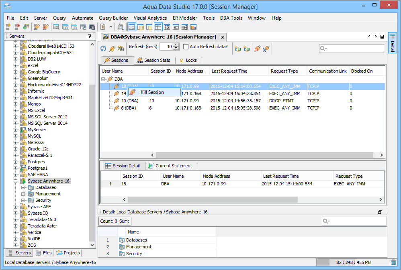Toggle the first highlighted table view button
This screenshot has height=270, width=401.
pyautogui.click(x=132, y=27)
